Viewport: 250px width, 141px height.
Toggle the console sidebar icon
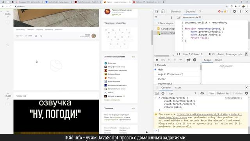click(x=157, y=93)
